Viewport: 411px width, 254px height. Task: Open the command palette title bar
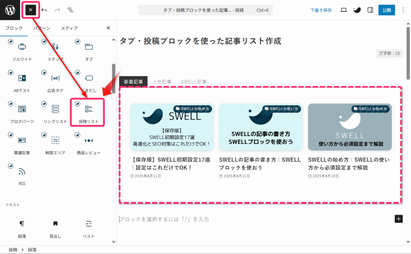point(205,10)
